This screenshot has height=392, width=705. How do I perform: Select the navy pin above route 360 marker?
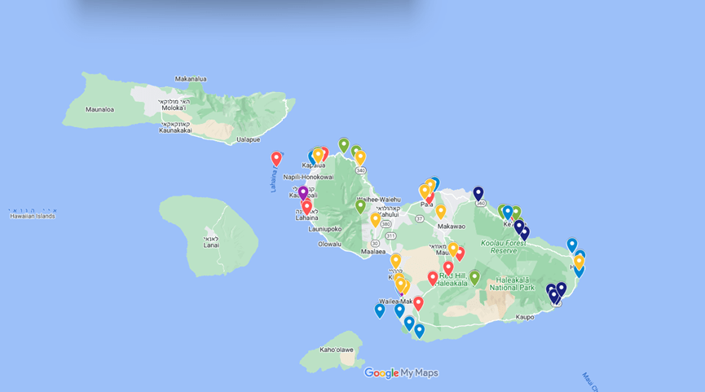478,193
